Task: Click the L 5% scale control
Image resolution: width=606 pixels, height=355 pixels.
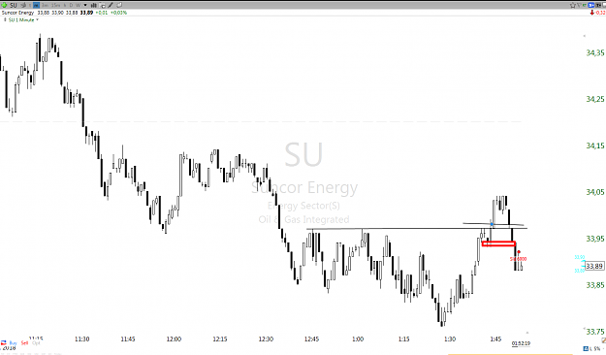Action: (x=595, y=349)
